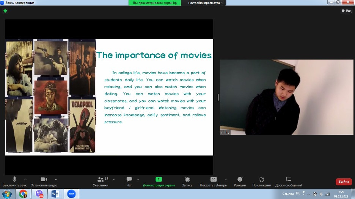Viewport: 355px width, 199px height.
Task: Open the Участники participants panel
Action: point(101,179)
